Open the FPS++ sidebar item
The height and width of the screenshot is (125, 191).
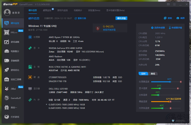click(x=13, y=32)
